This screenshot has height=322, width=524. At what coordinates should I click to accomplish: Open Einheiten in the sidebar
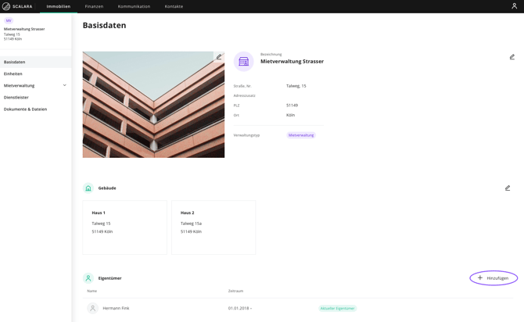click(13, 73)
